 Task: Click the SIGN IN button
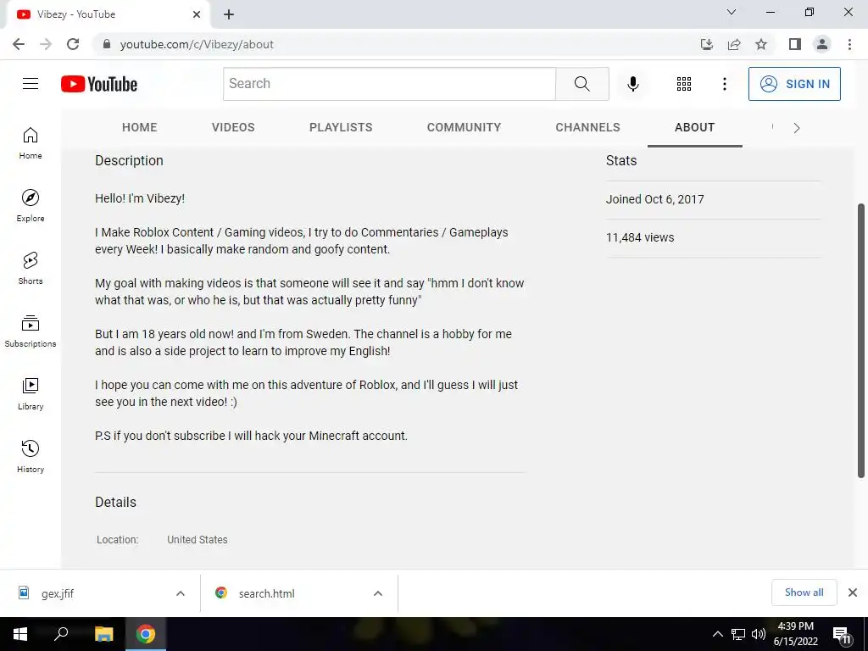coord(794,84)
